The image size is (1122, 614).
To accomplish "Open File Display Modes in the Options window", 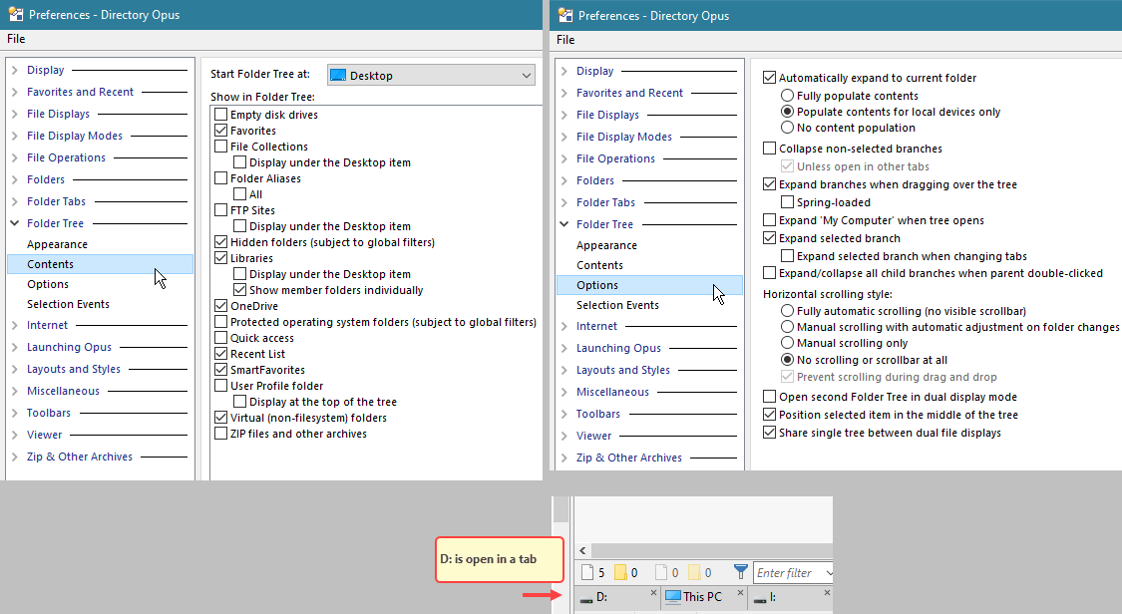I will coord(624,137).
